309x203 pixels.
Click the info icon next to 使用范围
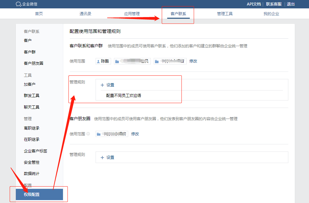pos(88,134)
